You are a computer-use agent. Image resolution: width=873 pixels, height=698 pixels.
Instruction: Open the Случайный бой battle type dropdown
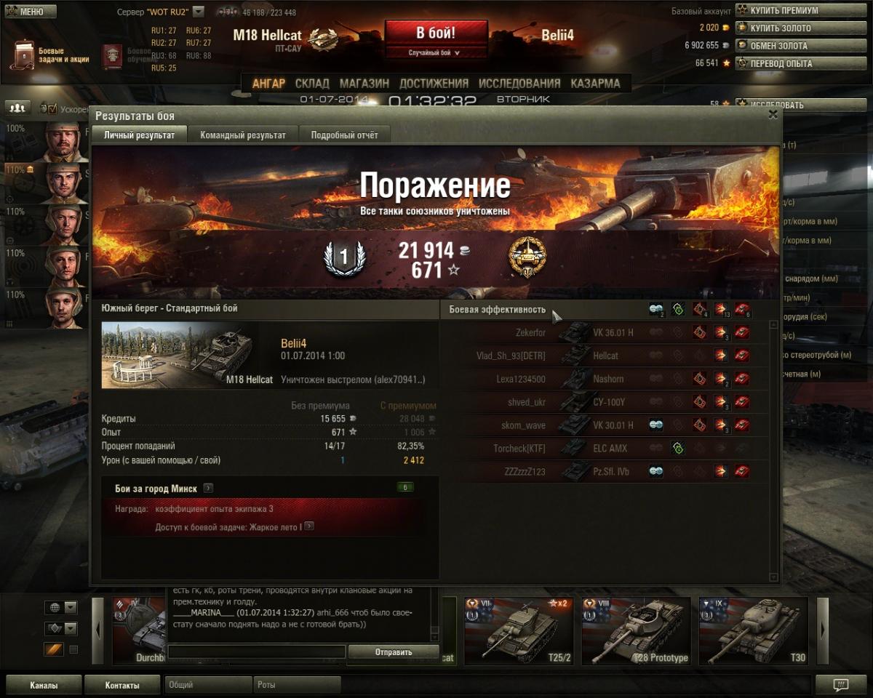(x=436, y=53)
